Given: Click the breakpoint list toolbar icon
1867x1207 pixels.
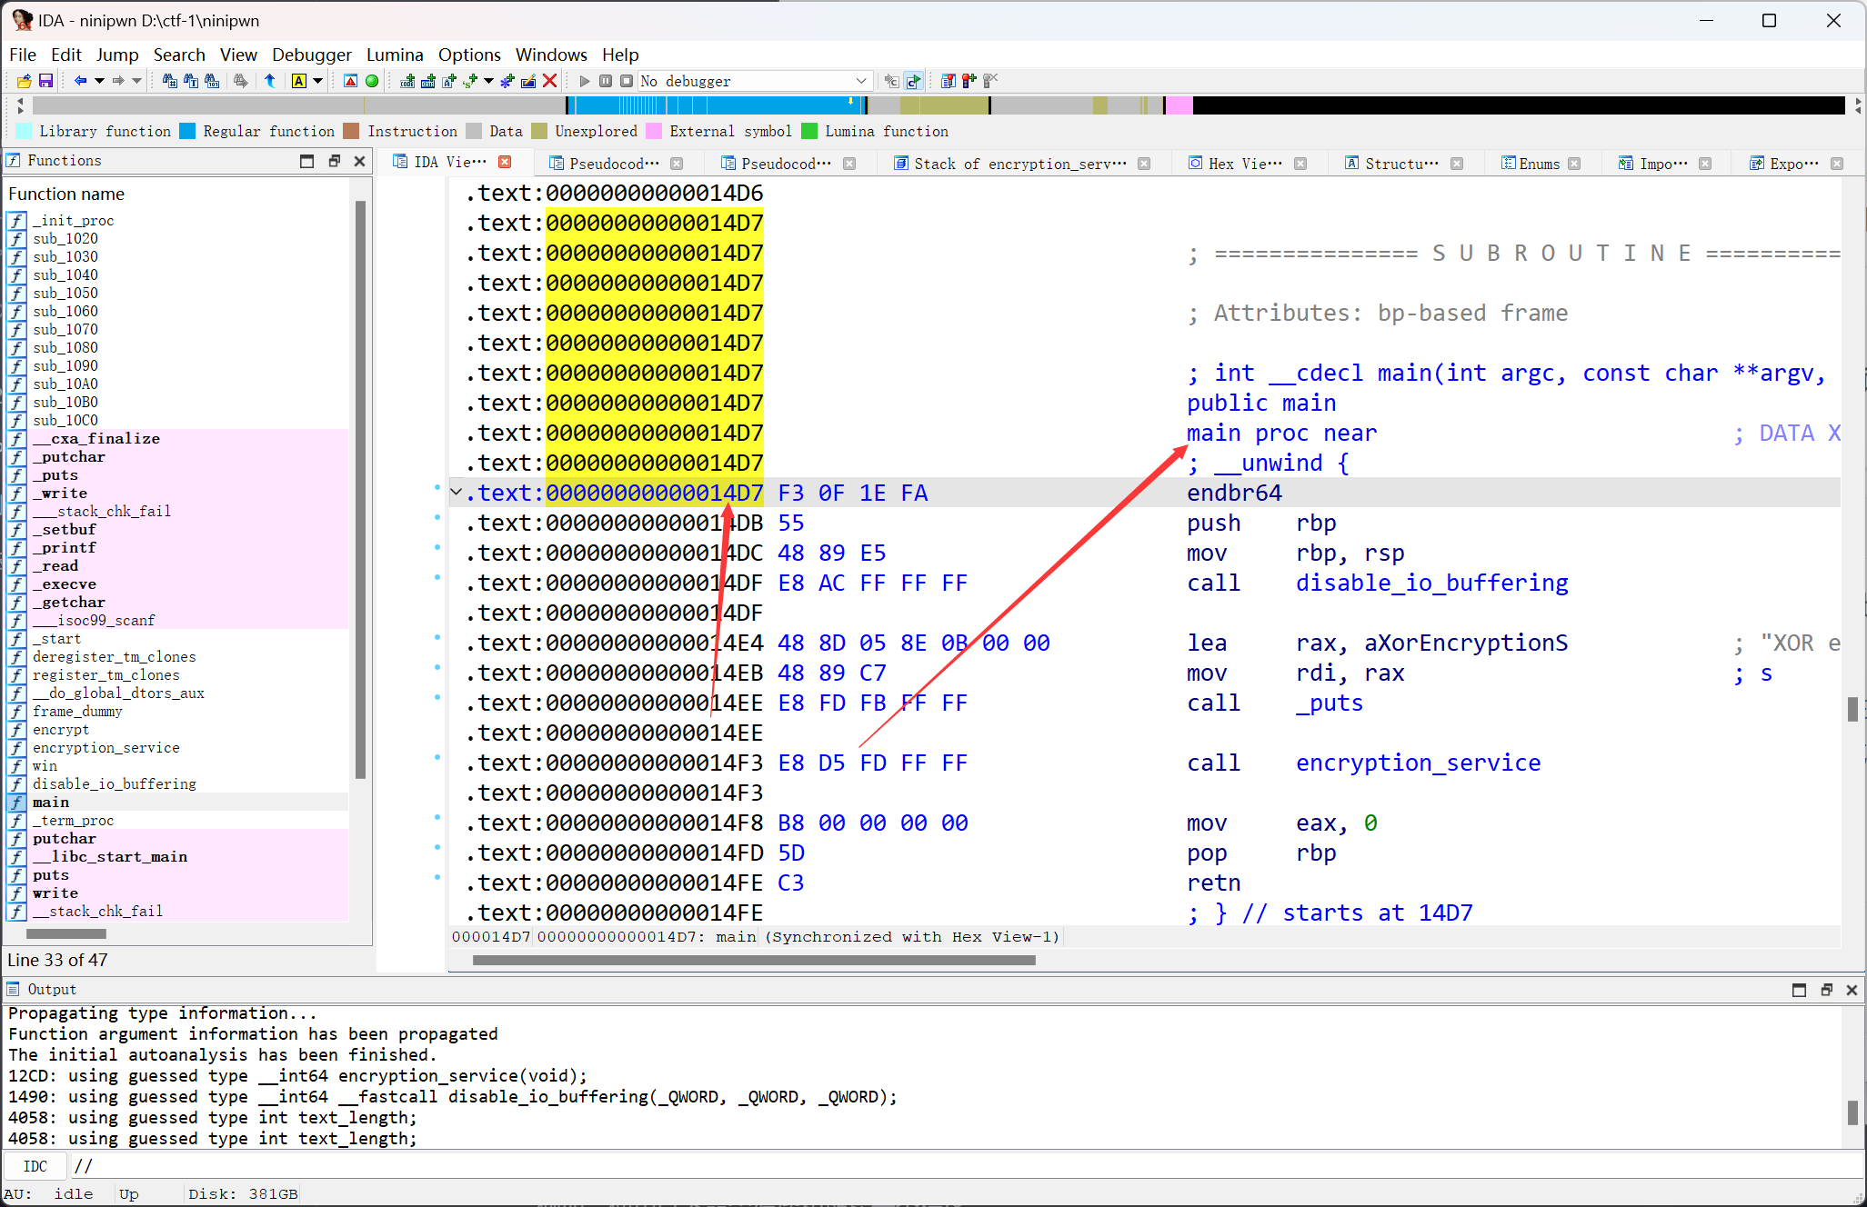Looking at the screenshot, I should 948,81.
